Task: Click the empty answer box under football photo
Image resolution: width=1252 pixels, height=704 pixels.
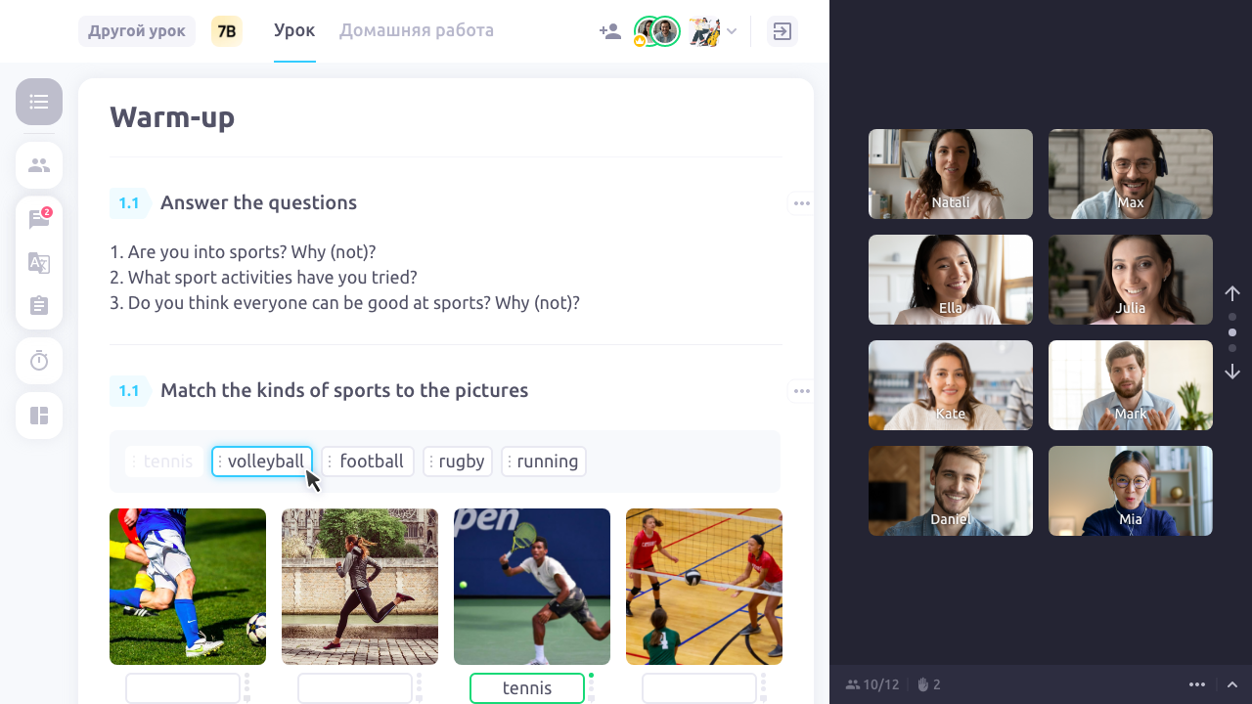Action: [183, 687]
